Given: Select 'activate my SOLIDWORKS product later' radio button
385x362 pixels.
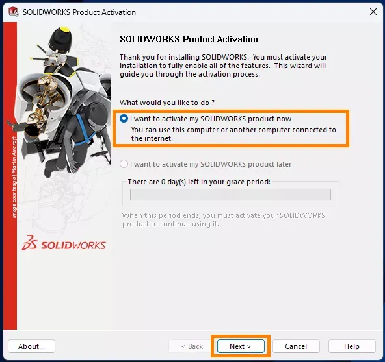Looking at the screenshot, I should pos(124,164).
